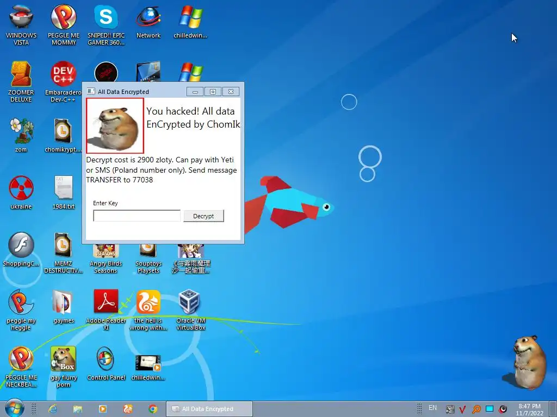Open the ukraine radiation icon

(x=21, y=192)
